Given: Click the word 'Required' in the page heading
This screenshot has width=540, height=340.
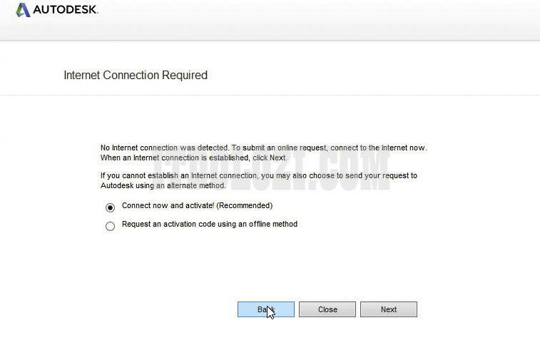Looking at the screenshot, I should click(x=186, y=76).
